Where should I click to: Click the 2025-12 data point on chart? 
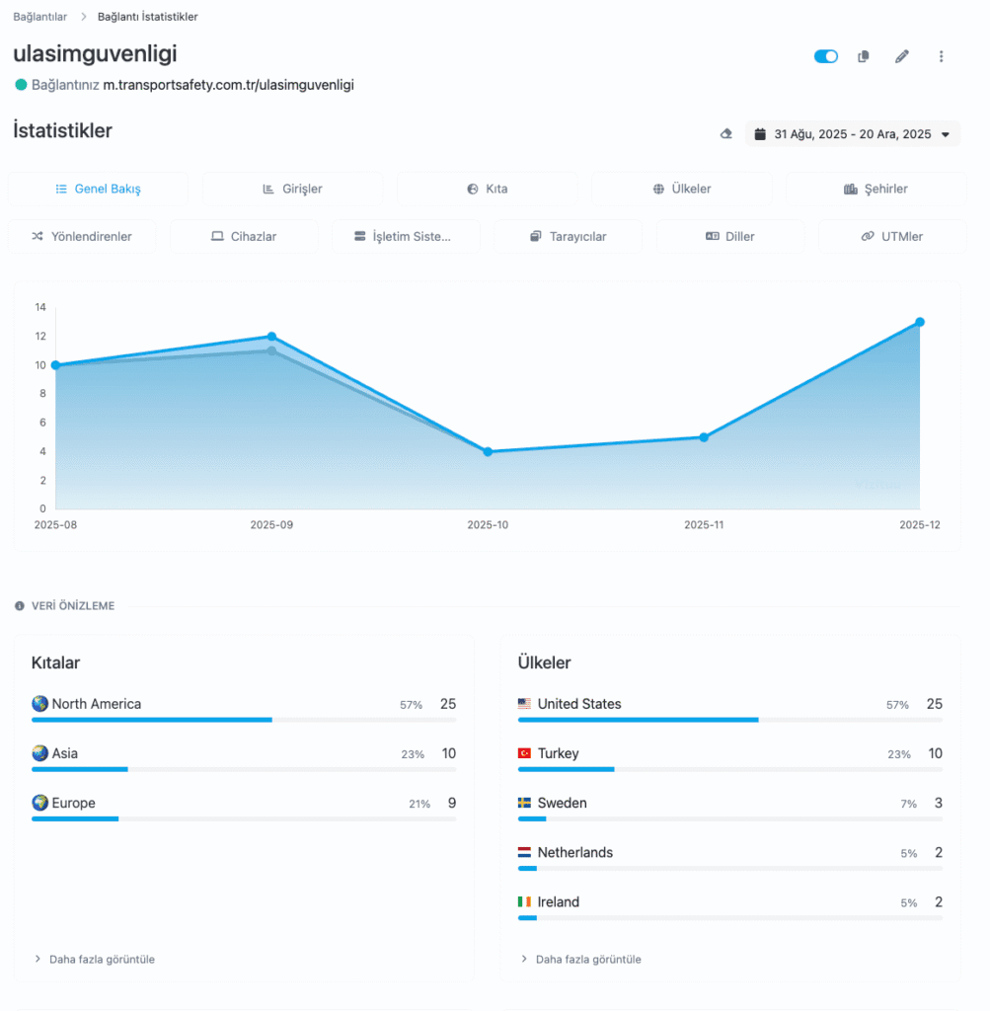pos(919,322)
